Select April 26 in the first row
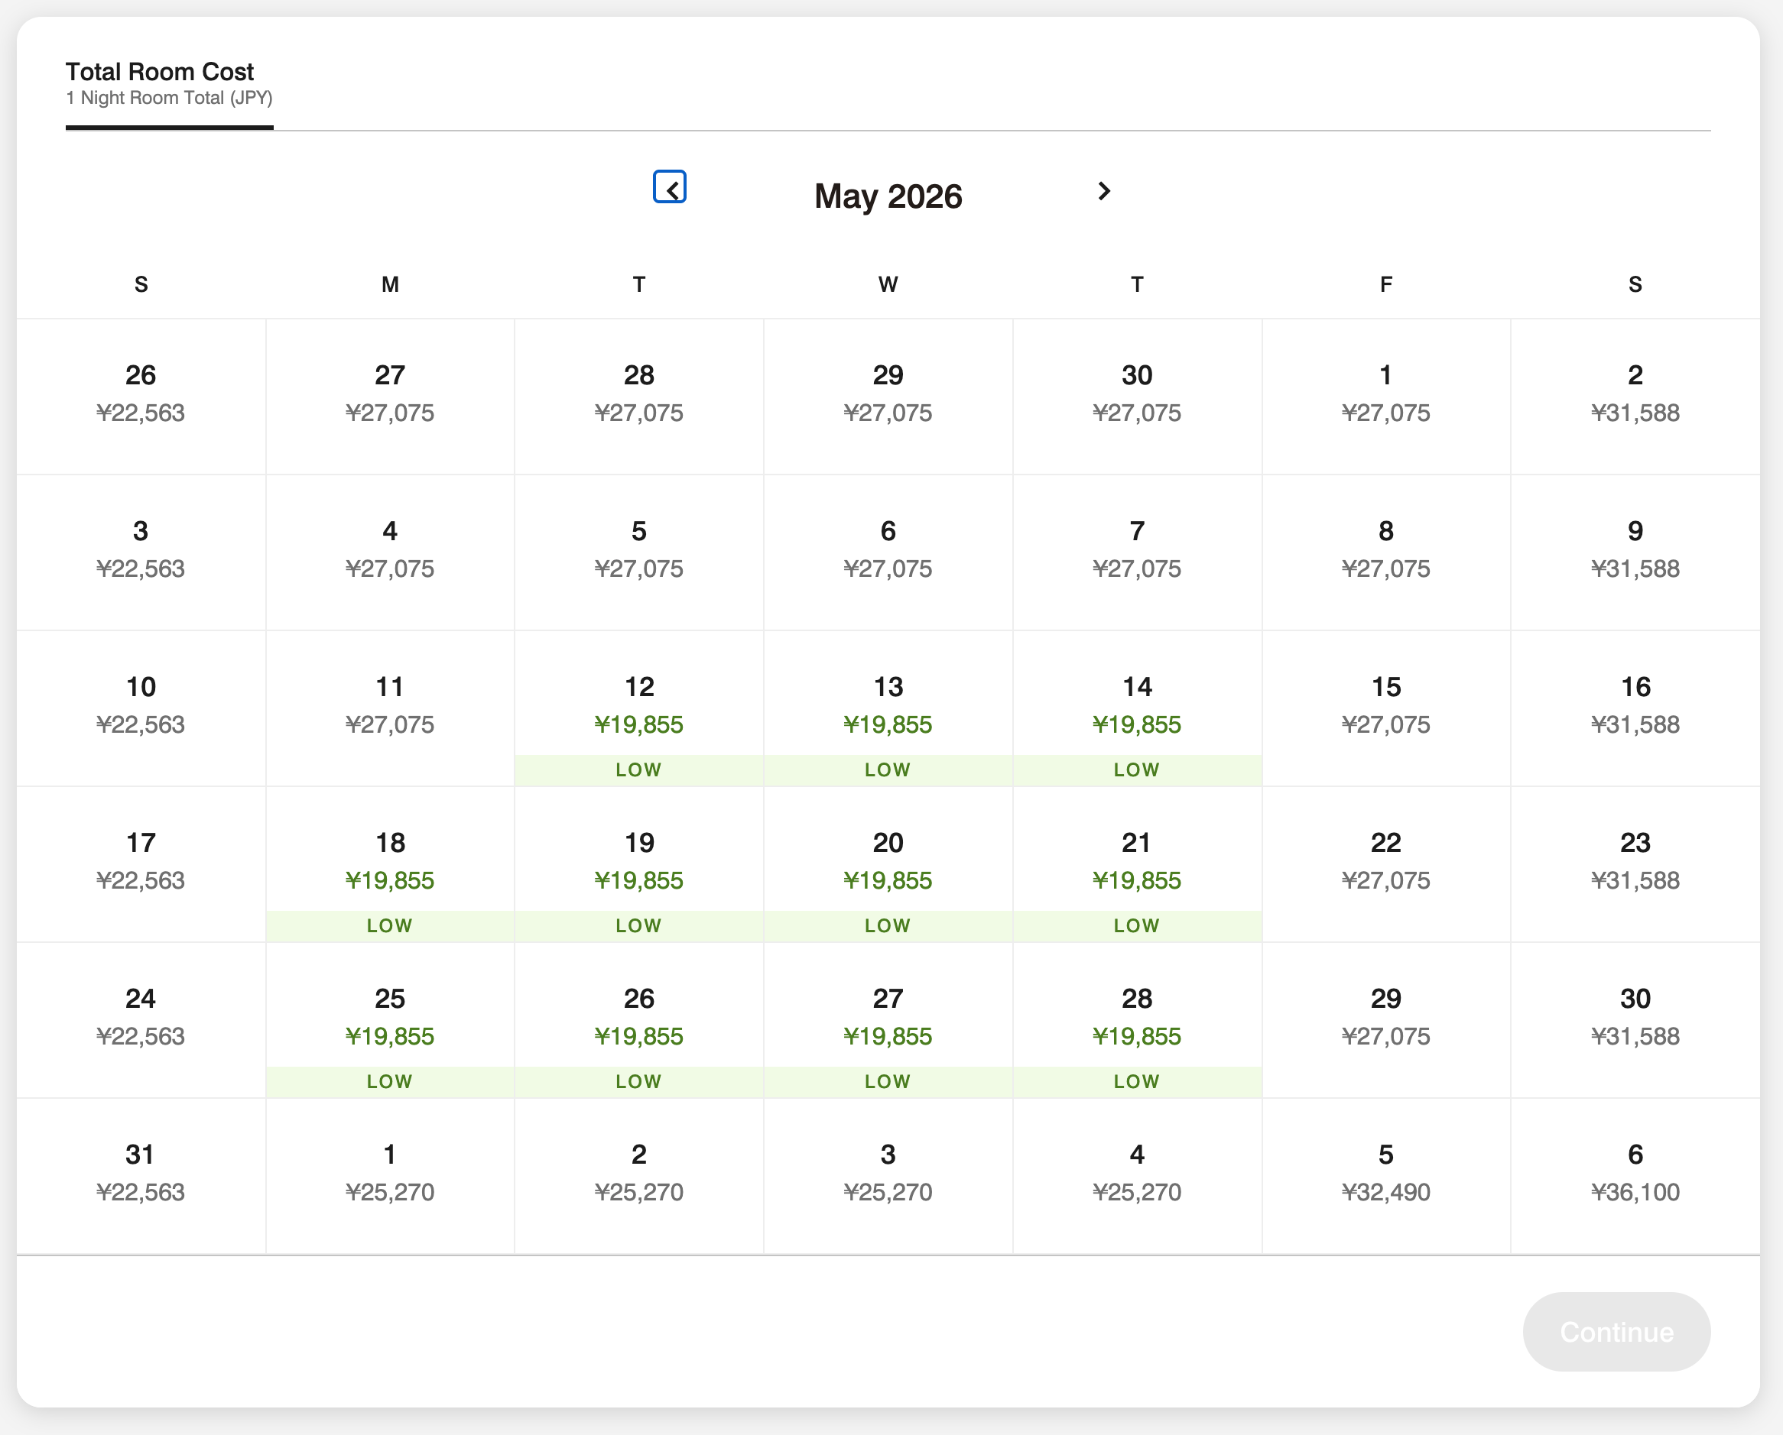Screen dimensions: 1783x1435 141,394
